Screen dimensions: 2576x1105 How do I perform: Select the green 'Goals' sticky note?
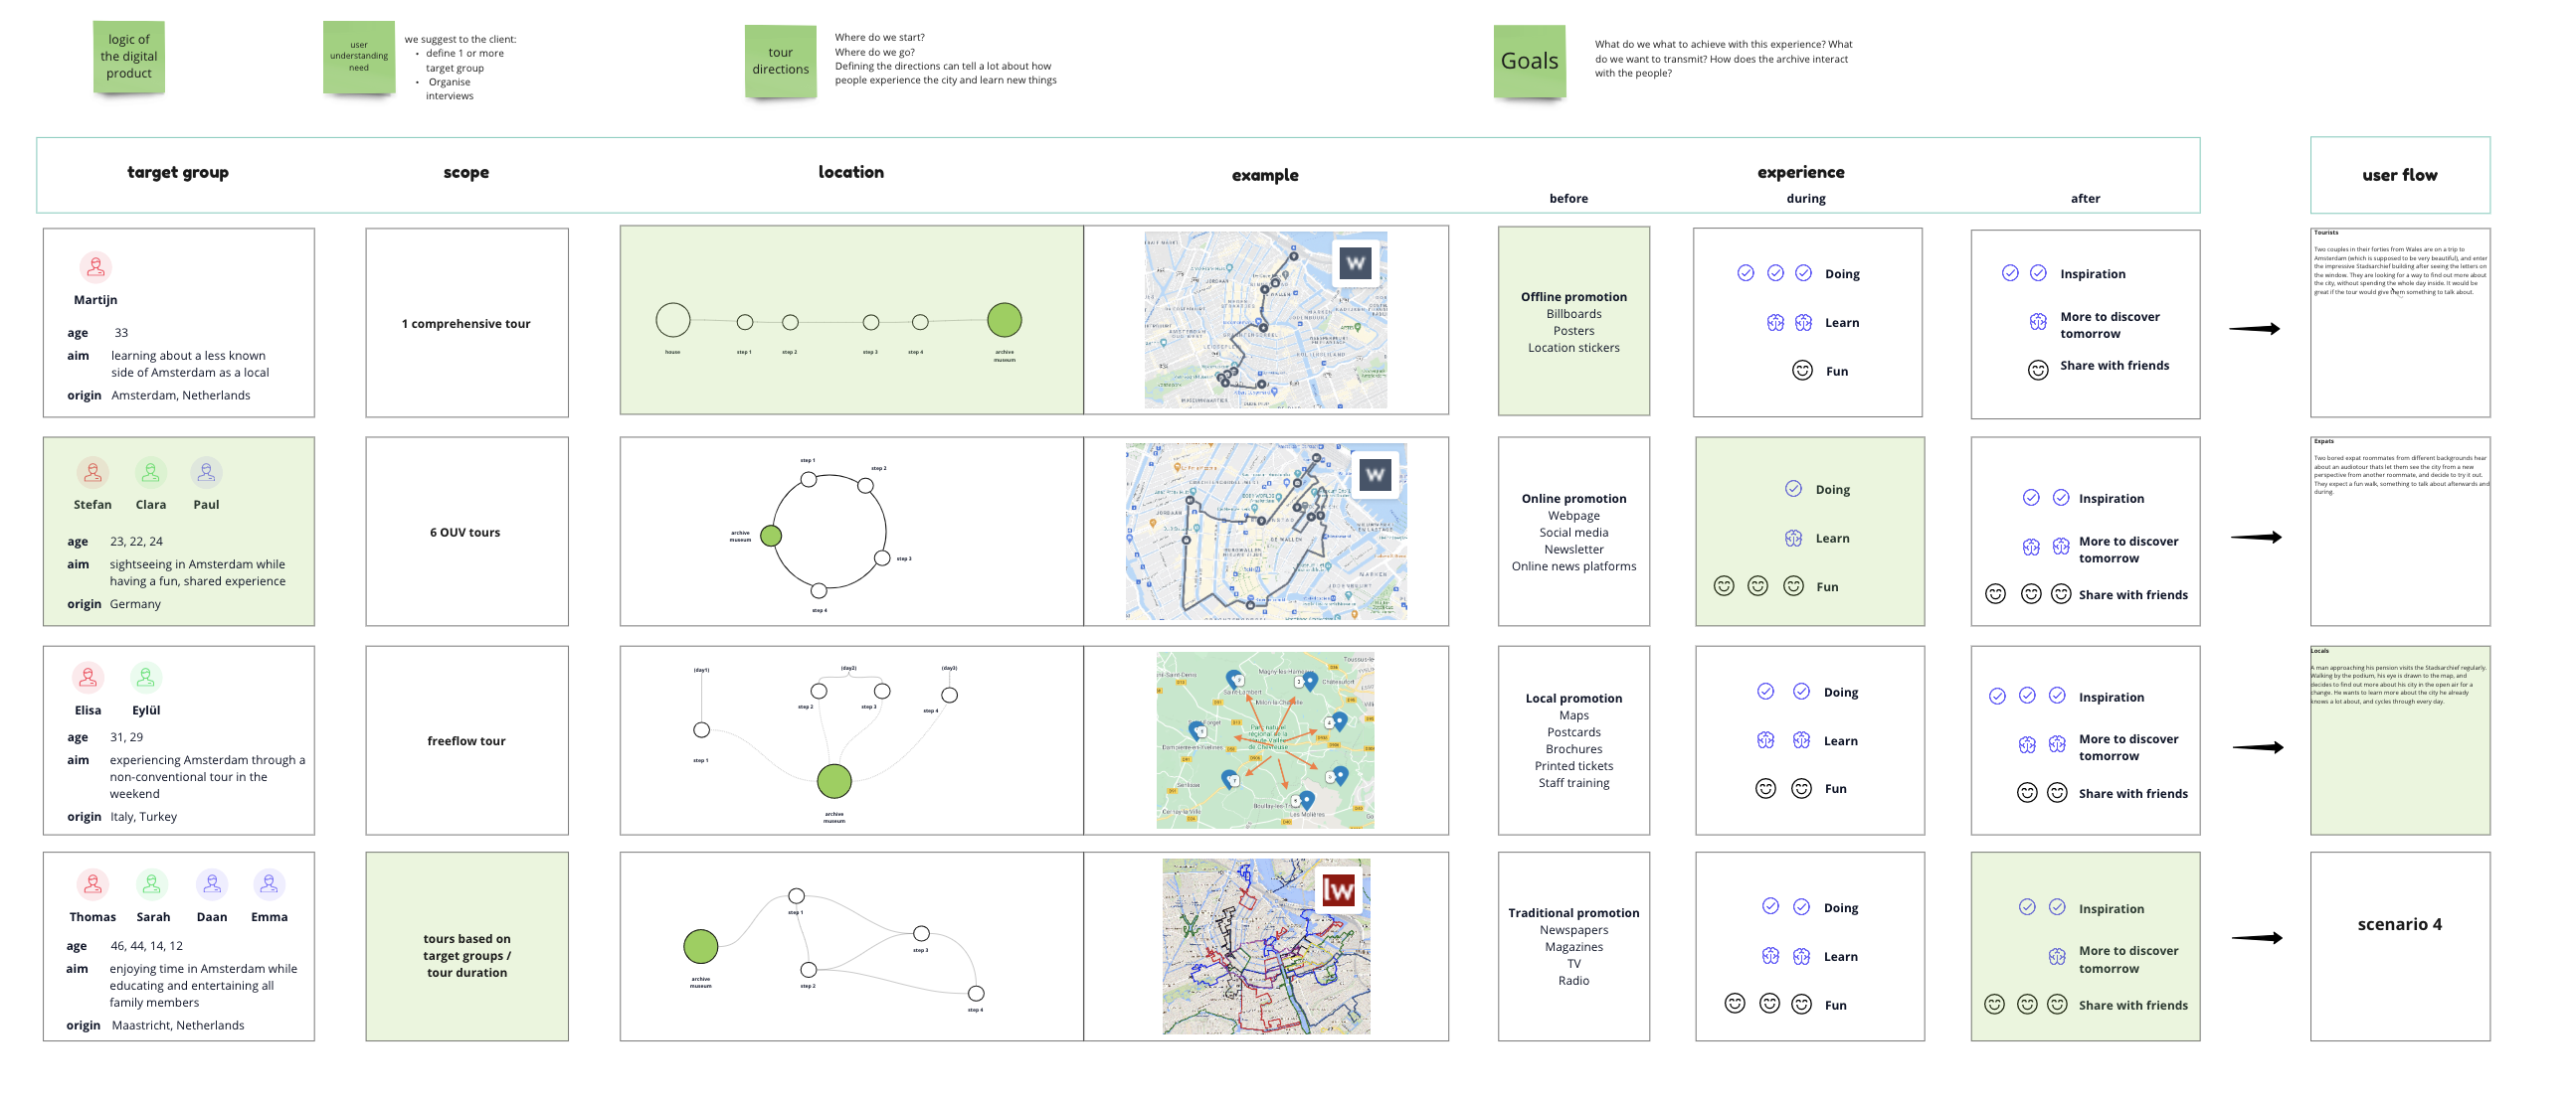click(1529, 62)
